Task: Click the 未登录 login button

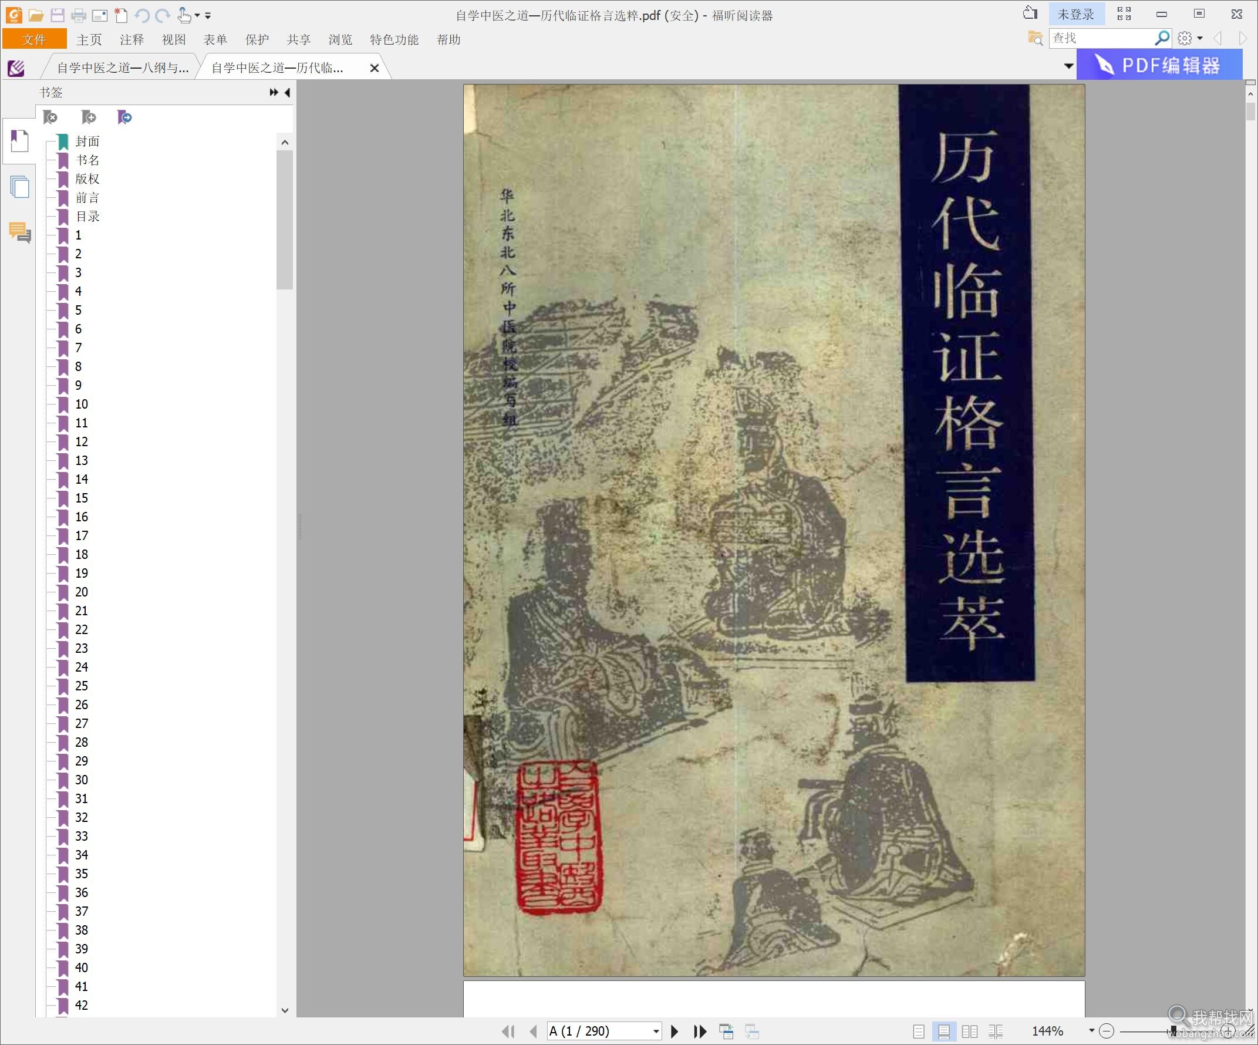Action: [x=1076, y=14]
